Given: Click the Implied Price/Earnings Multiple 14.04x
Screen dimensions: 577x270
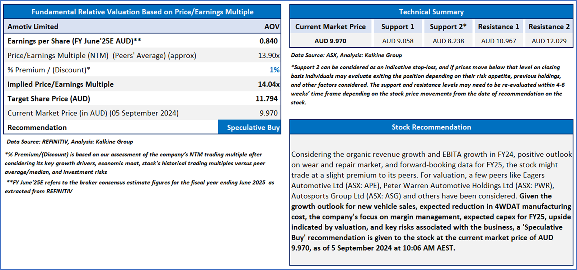Looking at the screenshot, I should 268,84.
